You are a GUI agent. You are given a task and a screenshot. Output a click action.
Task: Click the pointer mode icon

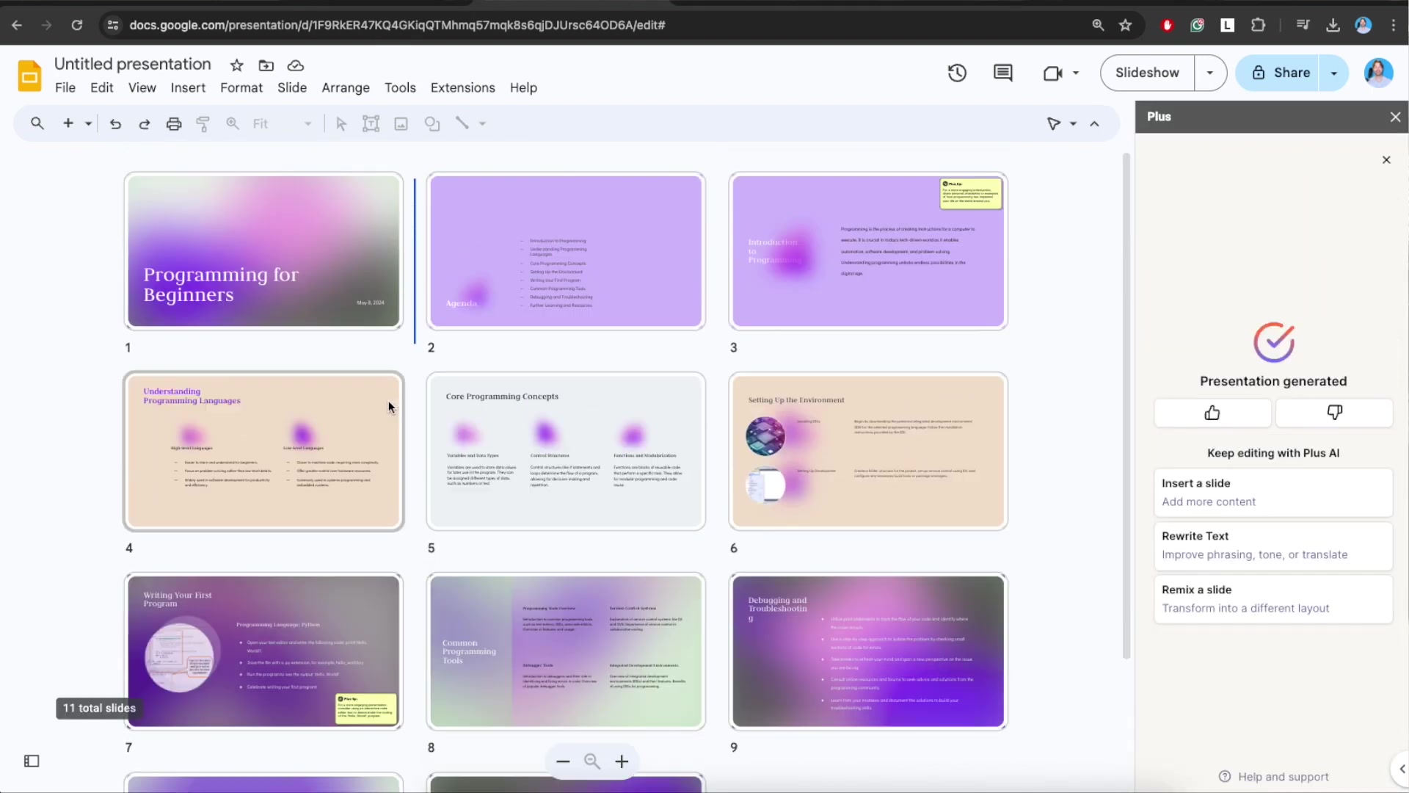coord(1054,123)
